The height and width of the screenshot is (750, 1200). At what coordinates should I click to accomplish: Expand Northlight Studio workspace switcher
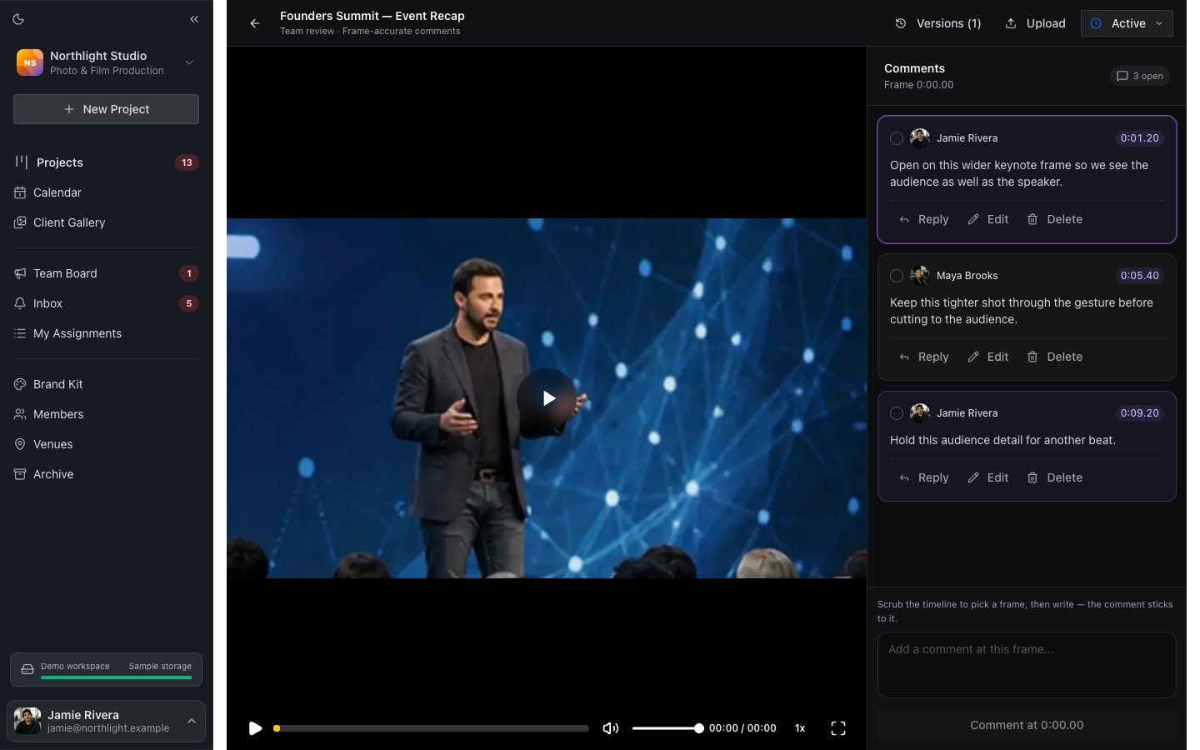(106, 62)
